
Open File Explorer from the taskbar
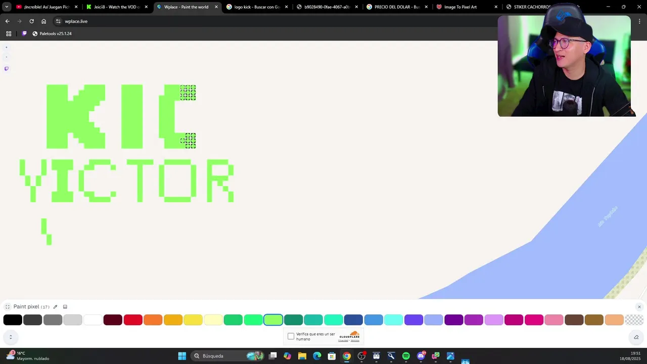(302, 356)
